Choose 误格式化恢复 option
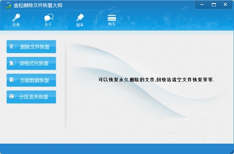Screen dimensions: 234x154 [31, 63]
